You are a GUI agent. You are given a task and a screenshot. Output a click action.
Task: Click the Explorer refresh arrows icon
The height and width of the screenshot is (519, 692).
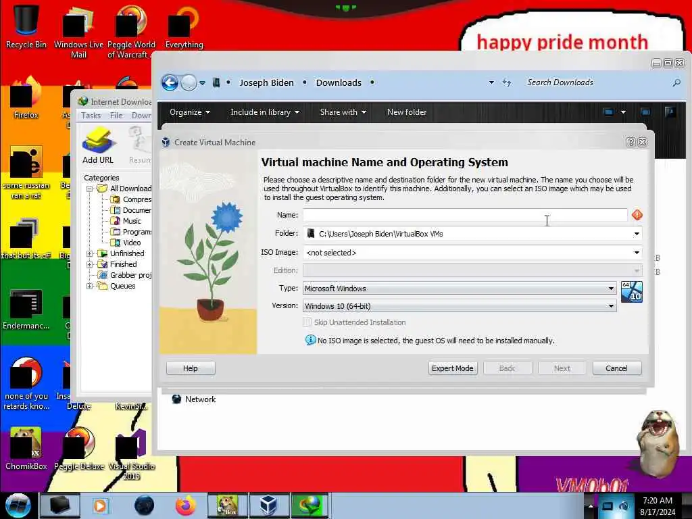click(x=507, y=82)
